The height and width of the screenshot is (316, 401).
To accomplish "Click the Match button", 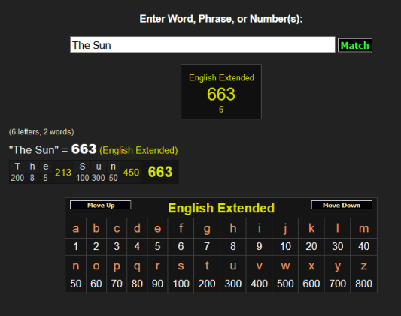I will point(354,45).
